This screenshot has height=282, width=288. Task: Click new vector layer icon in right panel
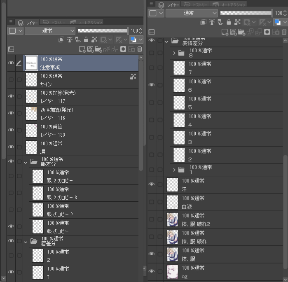(233, 32)
